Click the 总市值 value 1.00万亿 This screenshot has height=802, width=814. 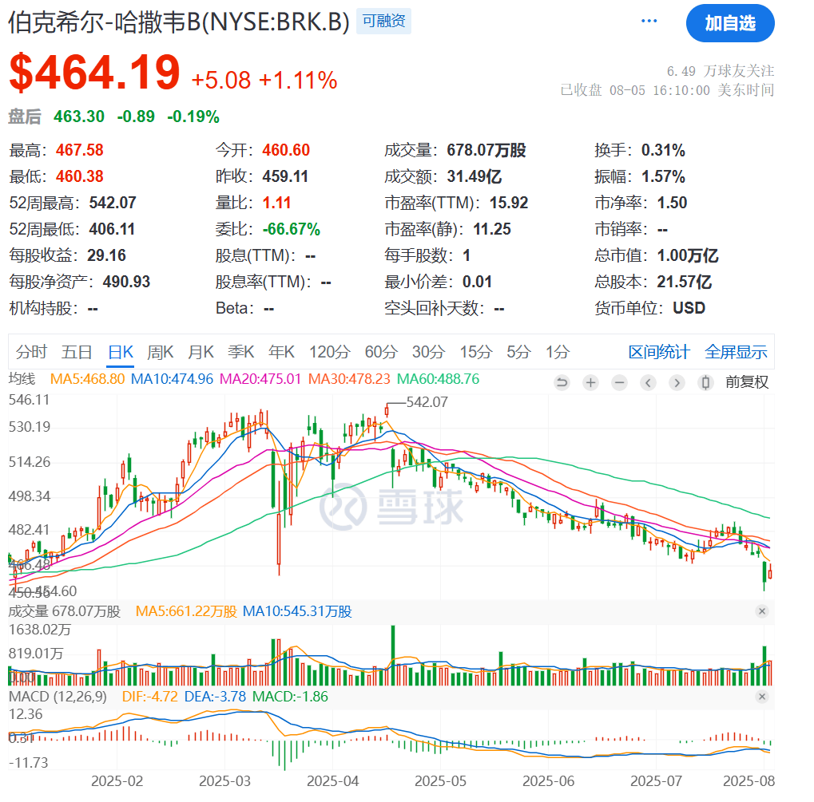(x=687, y=255)
